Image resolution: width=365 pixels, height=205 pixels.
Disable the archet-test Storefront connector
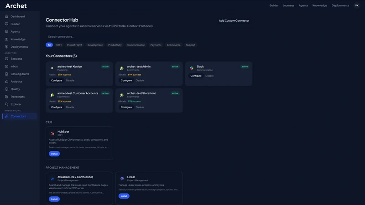click(x=140, y=107)
